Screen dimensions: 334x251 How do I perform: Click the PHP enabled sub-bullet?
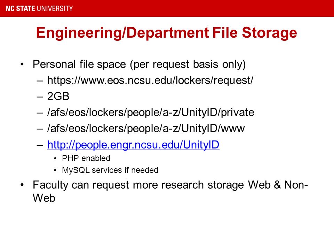click(86, 158)
